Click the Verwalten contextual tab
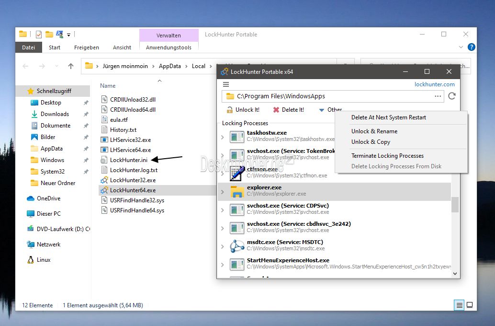Screen dimensions: 495x326 169,35
